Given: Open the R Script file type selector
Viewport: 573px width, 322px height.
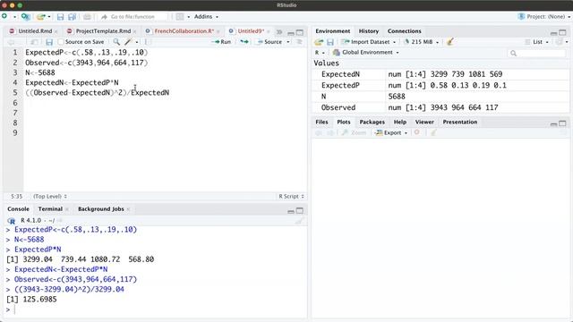Looking at the screenshot, I should (x=291, y=197).
